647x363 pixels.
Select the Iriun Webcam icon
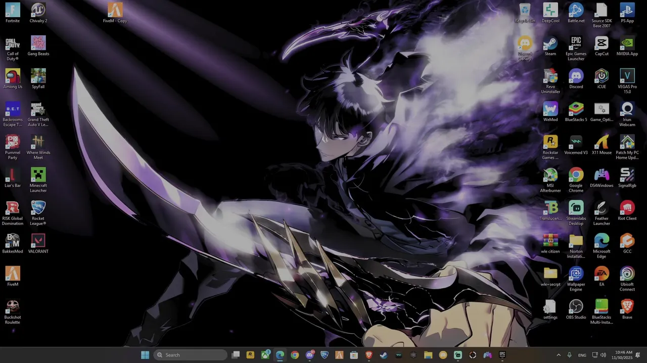[627, 115]
